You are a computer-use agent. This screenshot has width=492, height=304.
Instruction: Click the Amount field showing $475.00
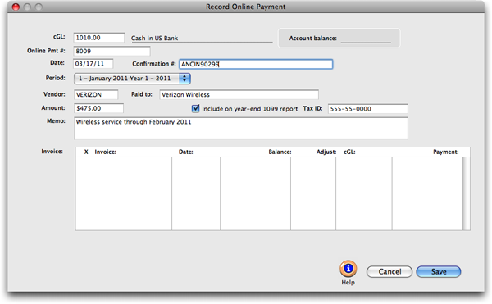(x=98, y=108)
